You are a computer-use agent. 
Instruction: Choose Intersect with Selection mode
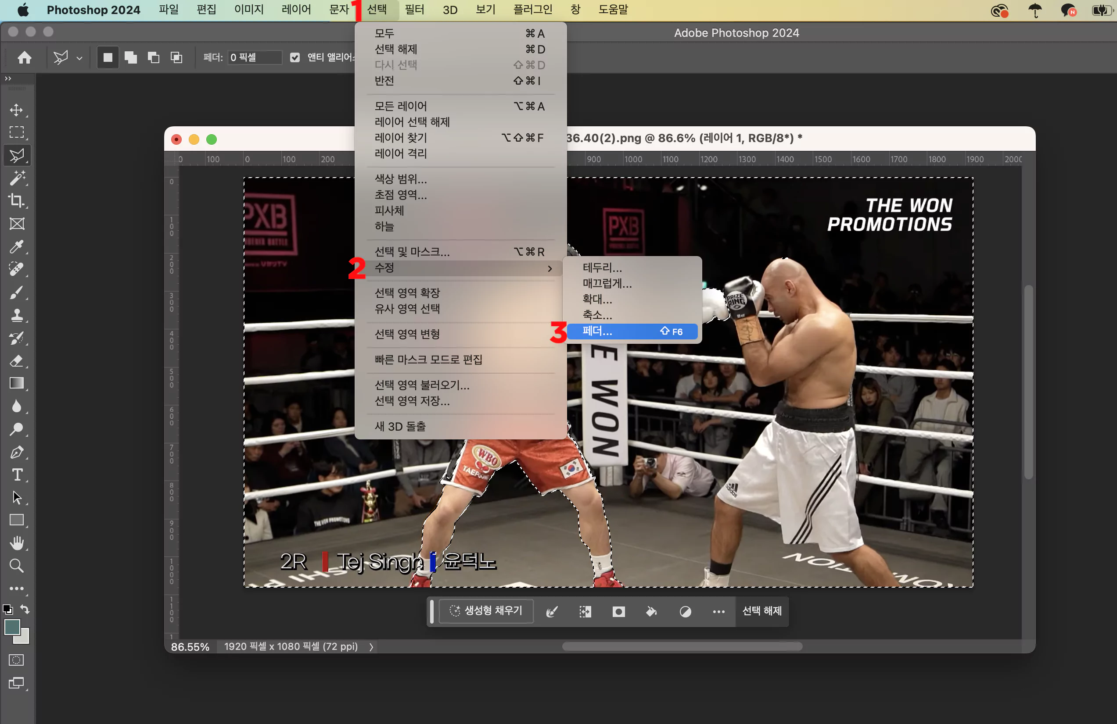click(x=176, y=57)
